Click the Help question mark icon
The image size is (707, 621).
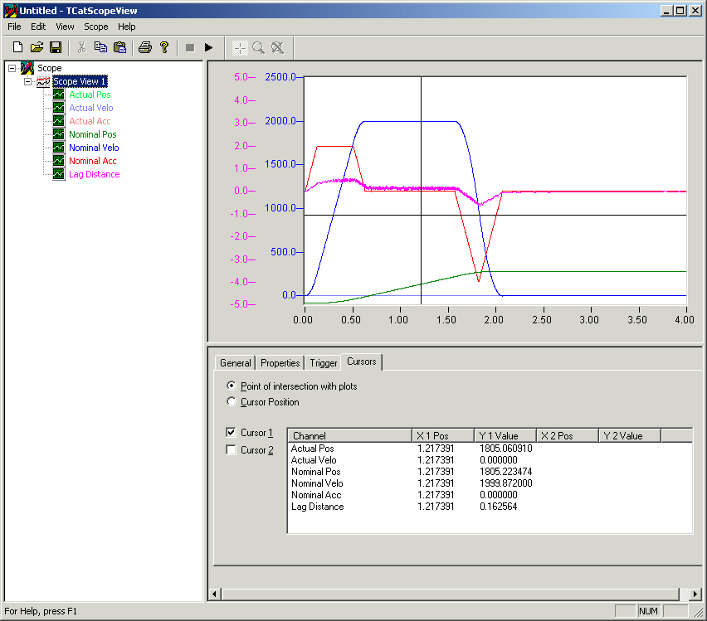[x=164, y=47]
